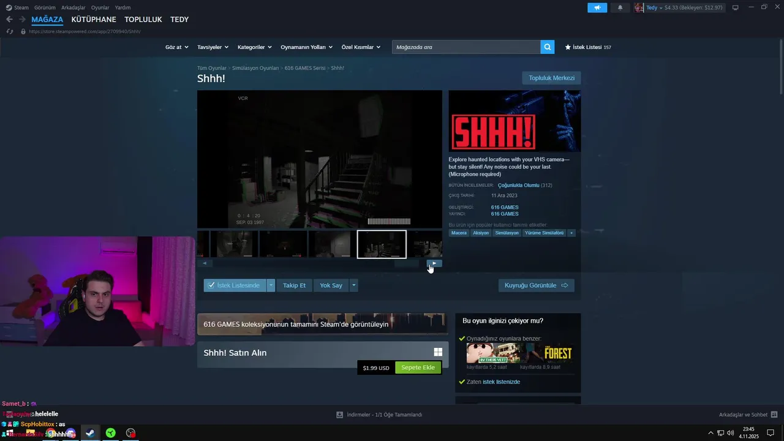This screenshot has width=784, height=441.
Task: Open Tedy's account avatar
Action: click(639, 7)
